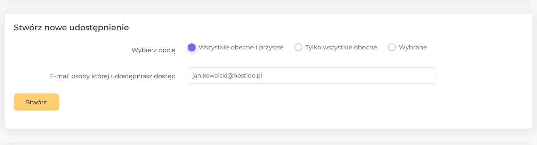Tick the empty circle before "Wybrane"
The image size is (537, 145).
(392, 48)
